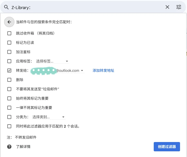Image resolution: width=187 pixels, height=157 pixels.
Task: Check the 删除 checkbox
Action: click(9, 80)
